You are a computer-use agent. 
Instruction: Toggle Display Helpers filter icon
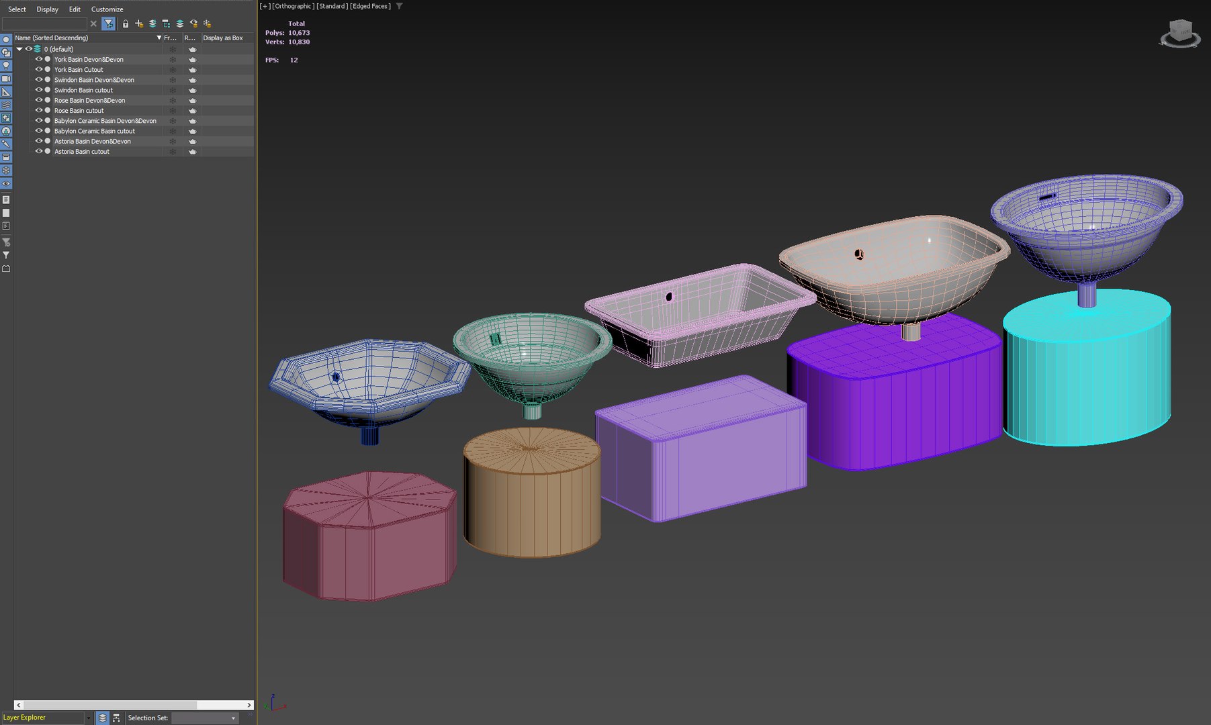tap(6, 92)
